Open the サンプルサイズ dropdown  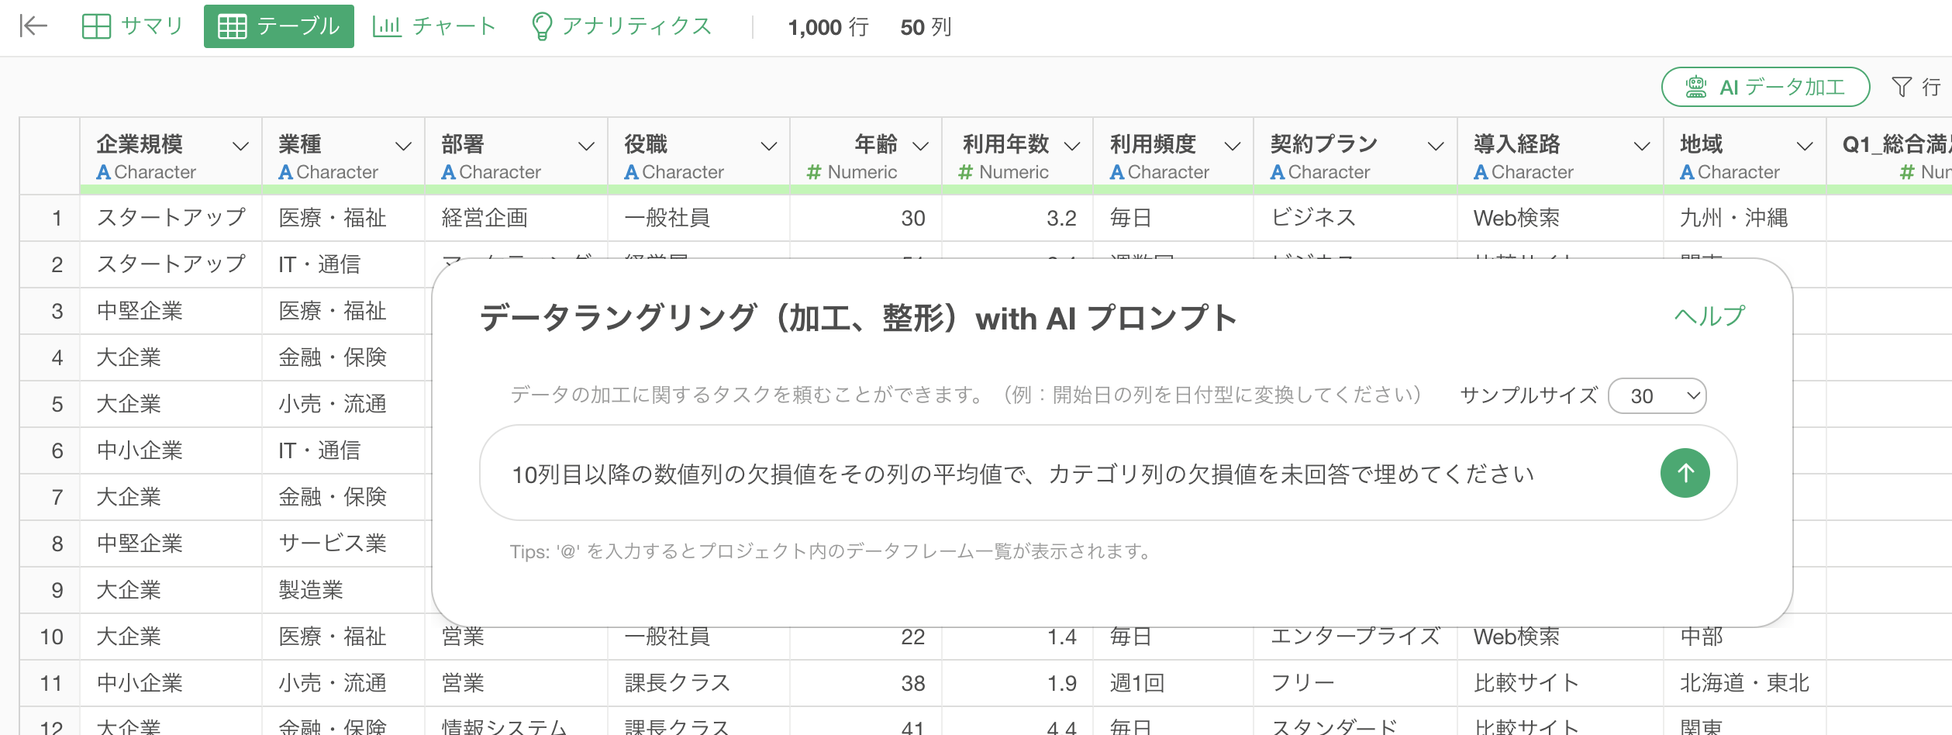click(x=1657, y=396)
